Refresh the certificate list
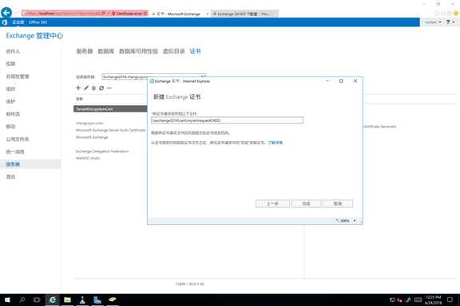 point(101,88)
